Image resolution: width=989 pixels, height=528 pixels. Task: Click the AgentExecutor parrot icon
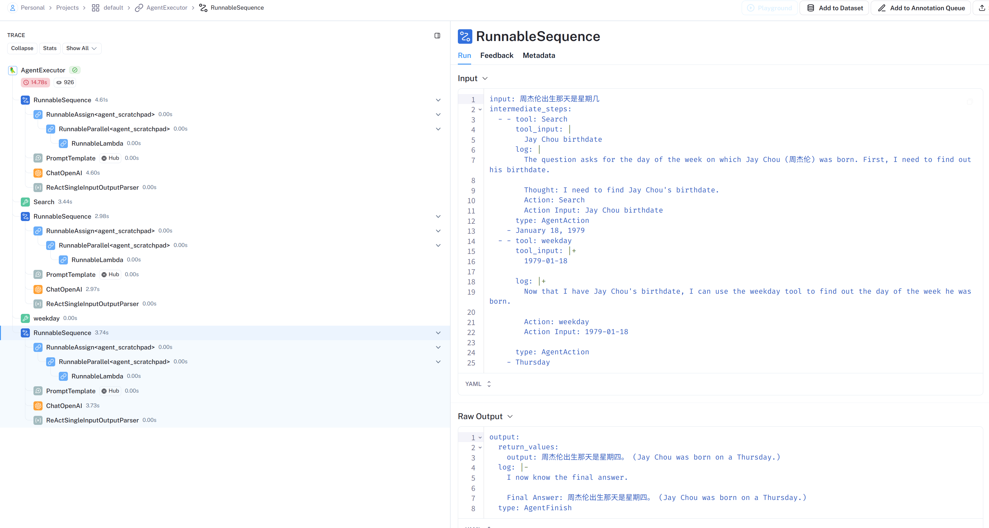(x=13, y=70)
